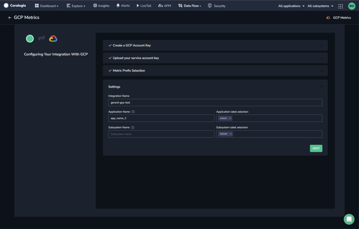Click the Integration Name input field

[215, 103]
